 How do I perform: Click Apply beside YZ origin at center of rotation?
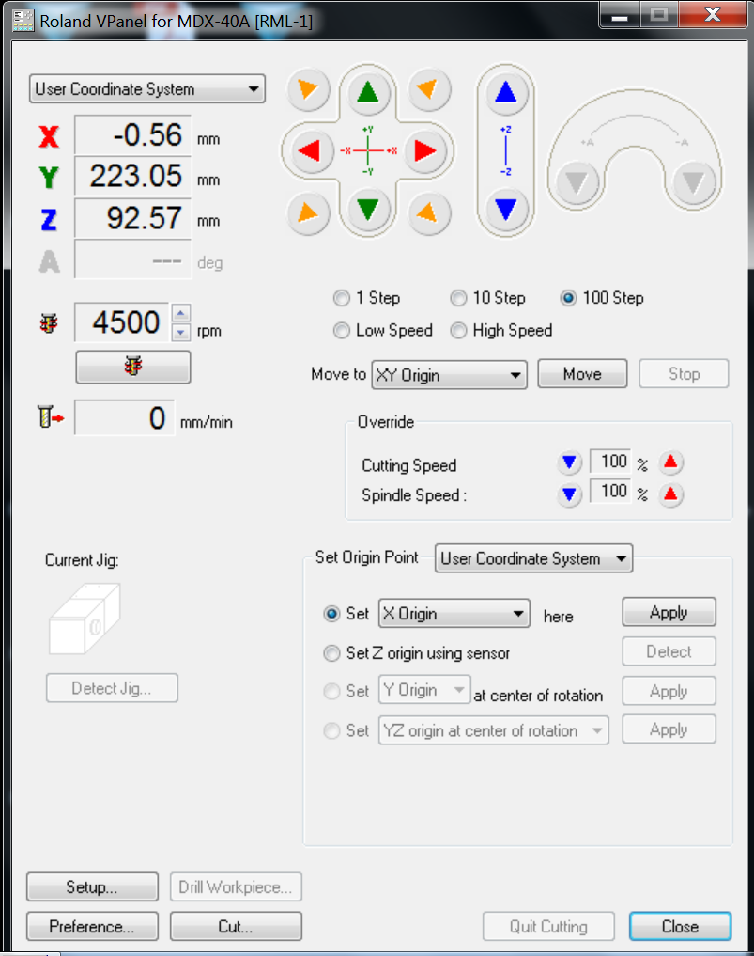[669, 729]
